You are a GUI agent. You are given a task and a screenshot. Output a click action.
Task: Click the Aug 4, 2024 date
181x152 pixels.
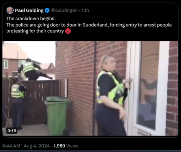[37, 146]
